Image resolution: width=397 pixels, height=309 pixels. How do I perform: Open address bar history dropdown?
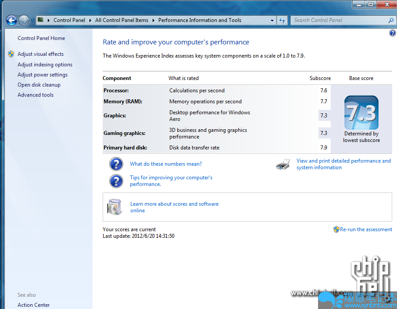(x=272, y=20)
